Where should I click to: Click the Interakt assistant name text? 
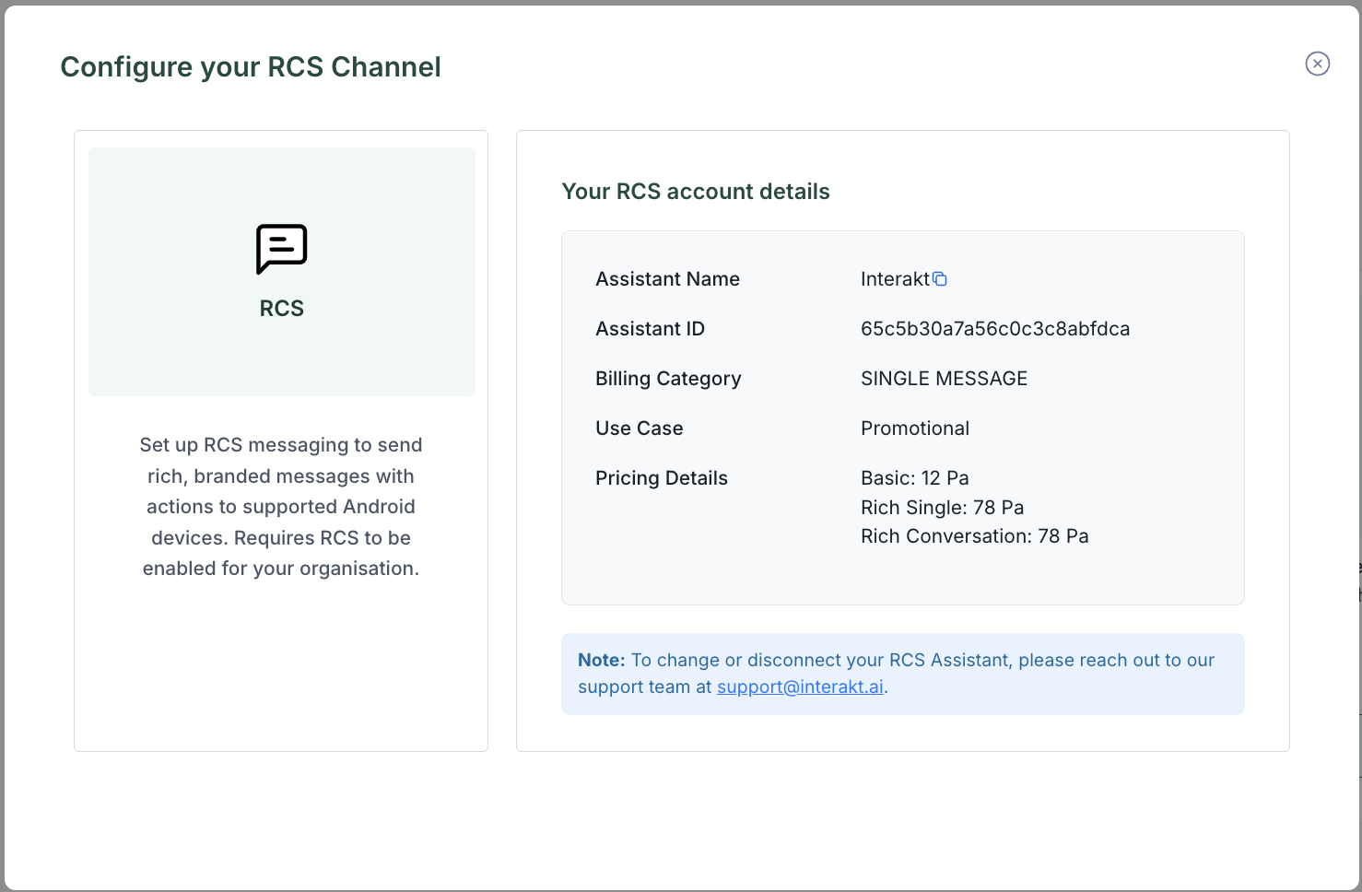[x=895, y=279]
